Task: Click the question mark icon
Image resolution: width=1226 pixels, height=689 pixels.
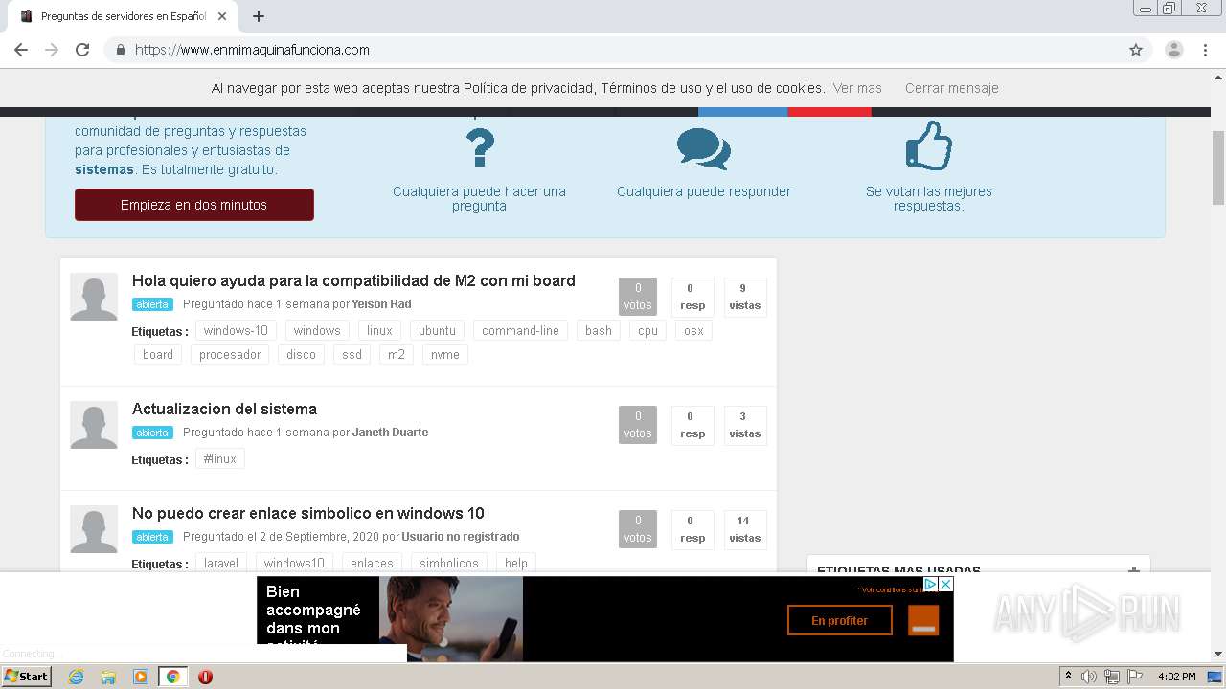Action: pos(480,148)
